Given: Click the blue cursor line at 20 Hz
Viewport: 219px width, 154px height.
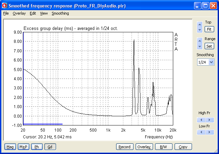Looking at the screenshot, I should coord(23,79).
